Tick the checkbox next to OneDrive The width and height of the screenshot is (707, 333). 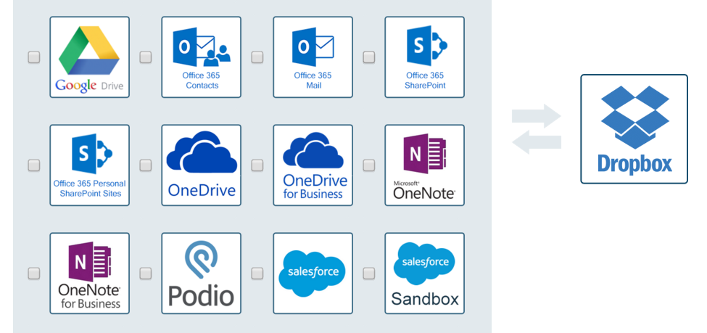[145, 165]
